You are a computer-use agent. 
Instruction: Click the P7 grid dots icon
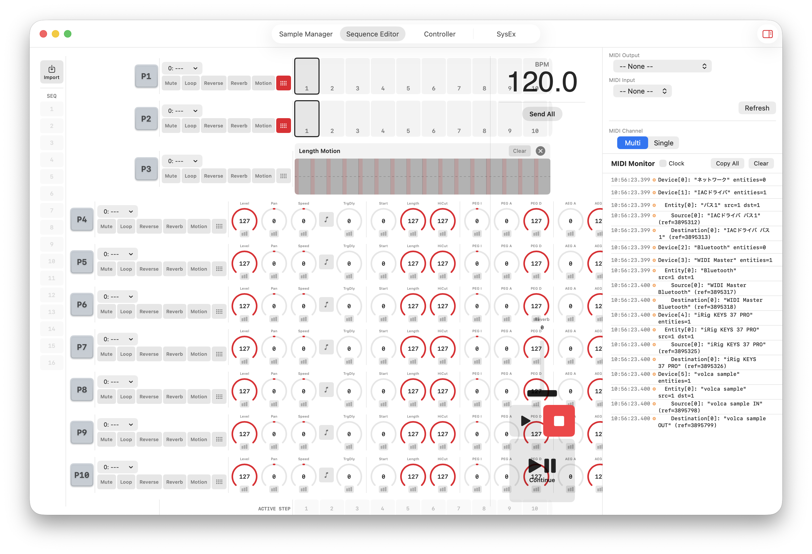point(219,354)
